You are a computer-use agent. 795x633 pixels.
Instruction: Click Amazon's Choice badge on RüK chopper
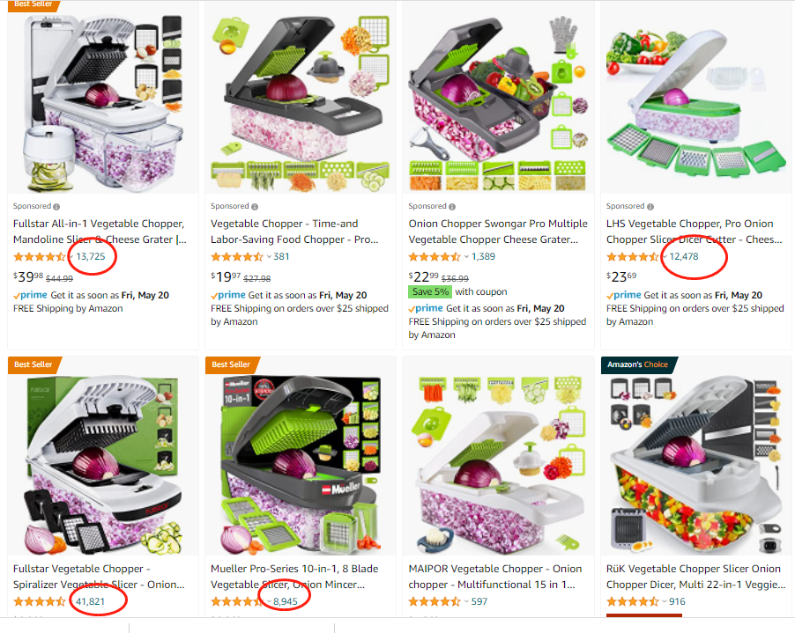point(637,364)
